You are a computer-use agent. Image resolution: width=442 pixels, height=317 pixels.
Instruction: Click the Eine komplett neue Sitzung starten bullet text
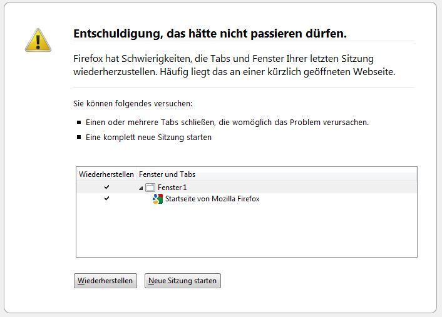coord(148,137)
